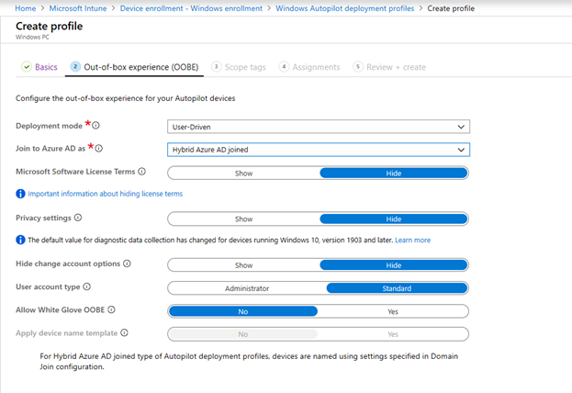Set Privacy settings to Show
Viewport: 572px width, 393px height.
pos(243,219)
